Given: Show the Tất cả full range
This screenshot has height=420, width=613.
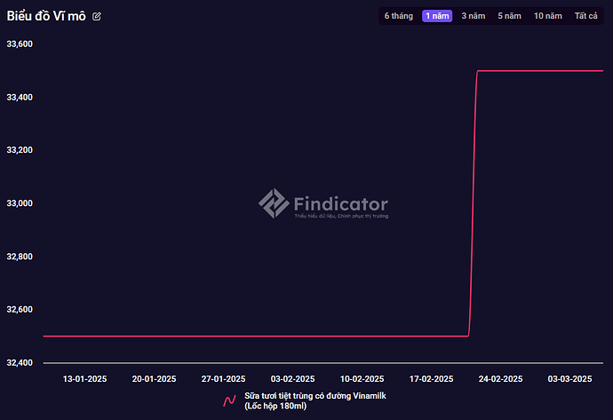Looking at the screenshot, I should (x=585, y=16).
